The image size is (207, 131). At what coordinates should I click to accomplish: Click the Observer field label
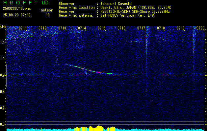[67, 4]
